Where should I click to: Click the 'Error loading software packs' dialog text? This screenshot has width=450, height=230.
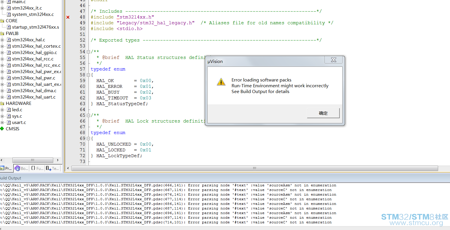(x=261, y=80)
